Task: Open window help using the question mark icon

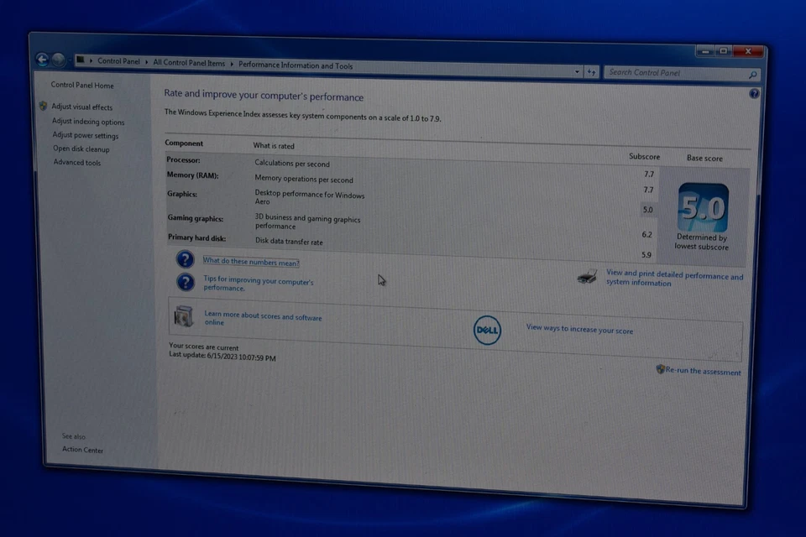Action: click(x=753, y=93)
